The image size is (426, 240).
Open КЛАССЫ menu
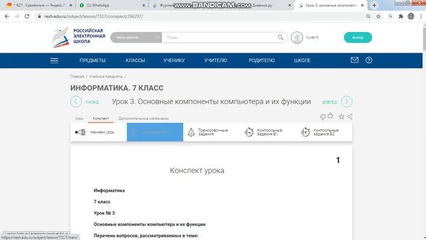(135, 61)
